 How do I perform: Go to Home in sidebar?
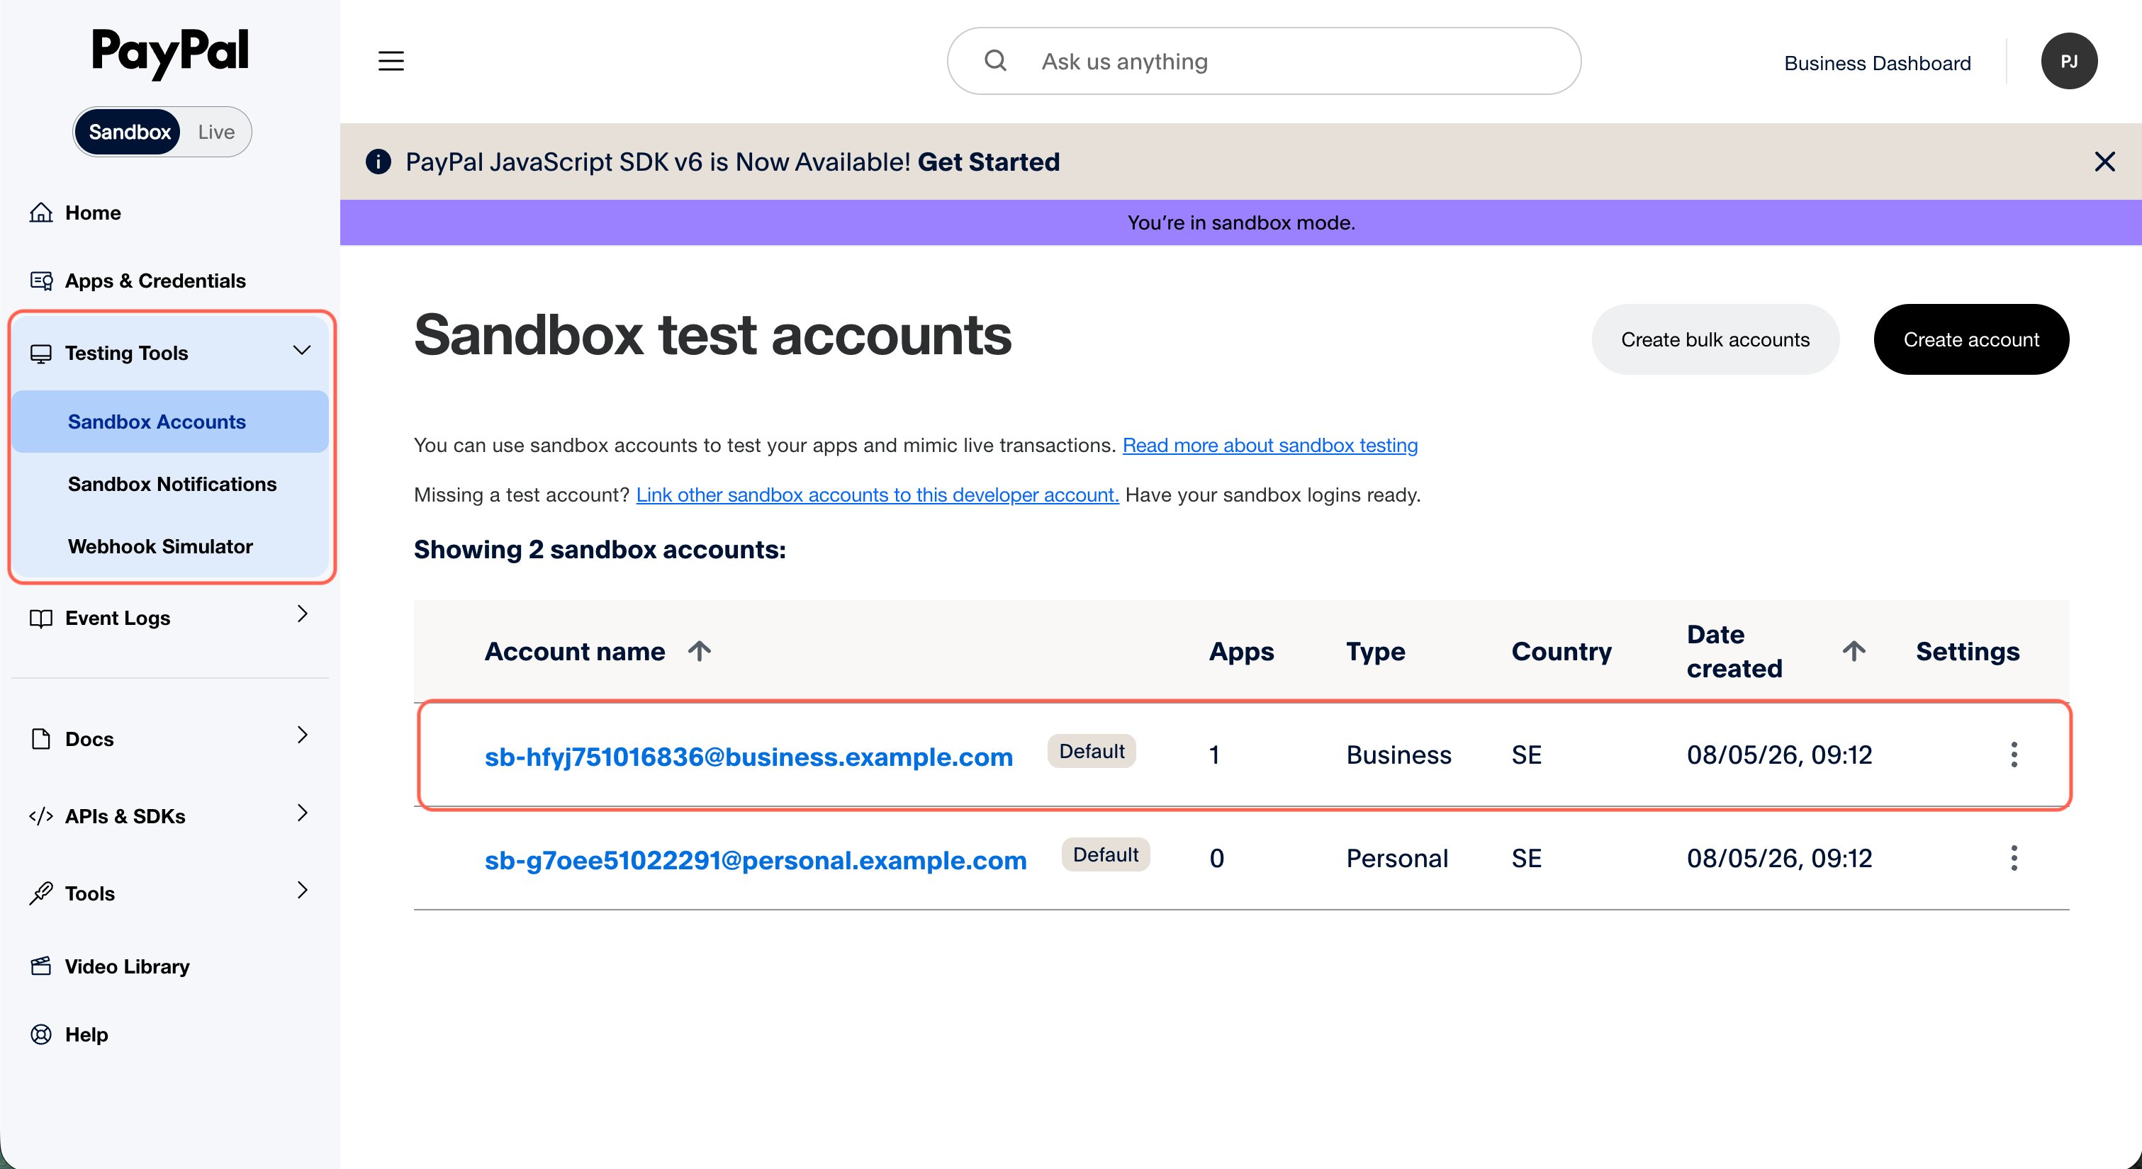point(93,213)
